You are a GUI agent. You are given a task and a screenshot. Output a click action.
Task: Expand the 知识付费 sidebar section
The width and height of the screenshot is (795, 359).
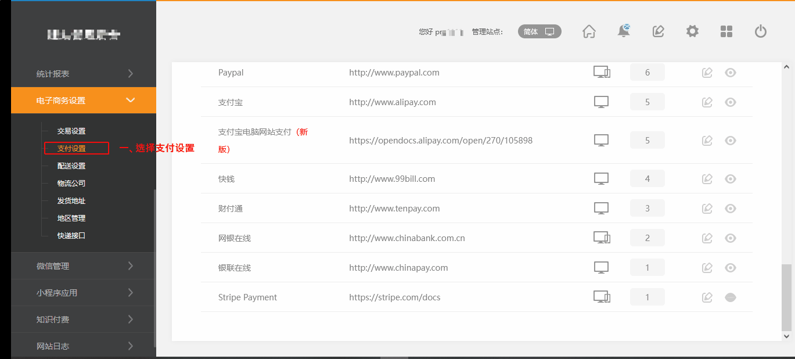[84, 319]
